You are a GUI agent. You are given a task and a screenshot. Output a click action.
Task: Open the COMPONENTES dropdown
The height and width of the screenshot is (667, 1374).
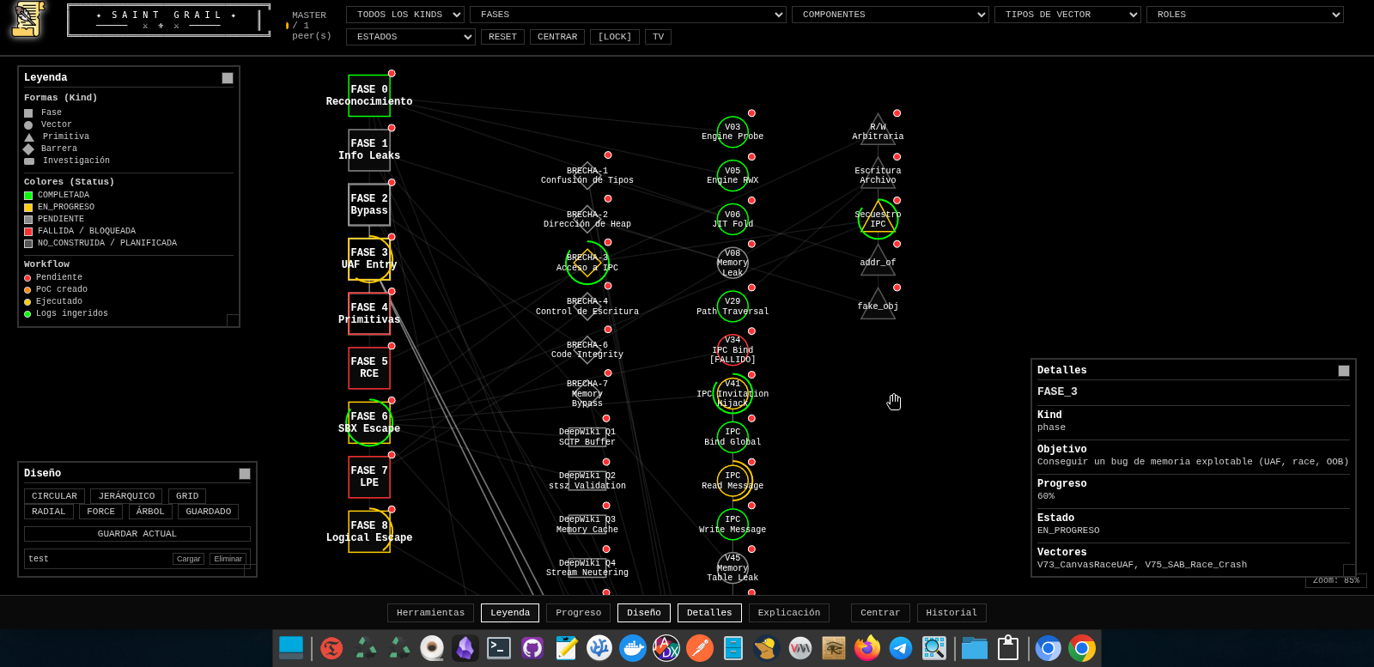coord(891,15)
